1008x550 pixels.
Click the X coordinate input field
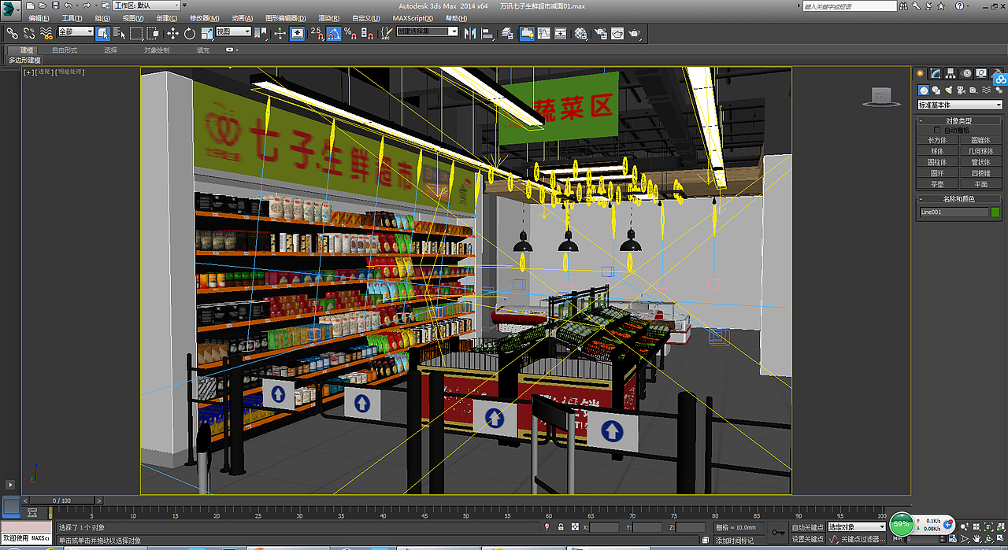[605, 527]
